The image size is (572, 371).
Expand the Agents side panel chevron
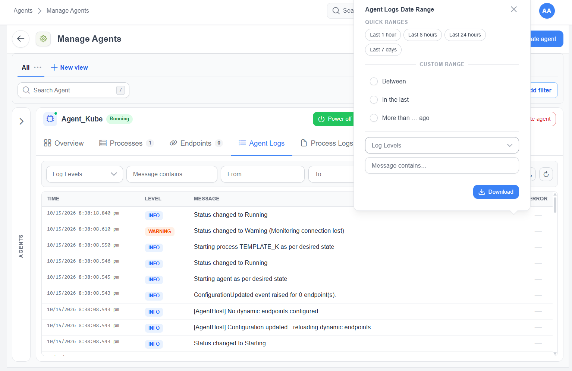[22, 121]
